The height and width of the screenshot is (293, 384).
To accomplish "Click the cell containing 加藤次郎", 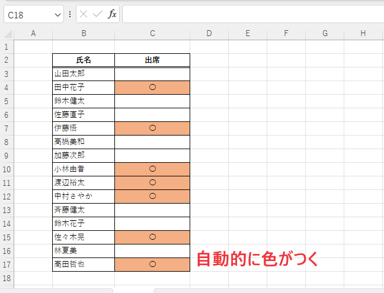I will 84,156.
